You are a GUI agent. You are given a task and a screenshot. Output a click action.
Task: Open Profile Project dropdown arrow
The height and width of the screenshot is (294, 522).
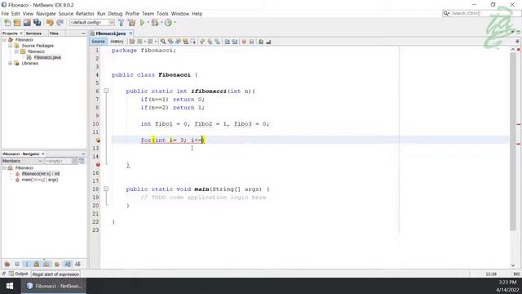tap(175, 23)
